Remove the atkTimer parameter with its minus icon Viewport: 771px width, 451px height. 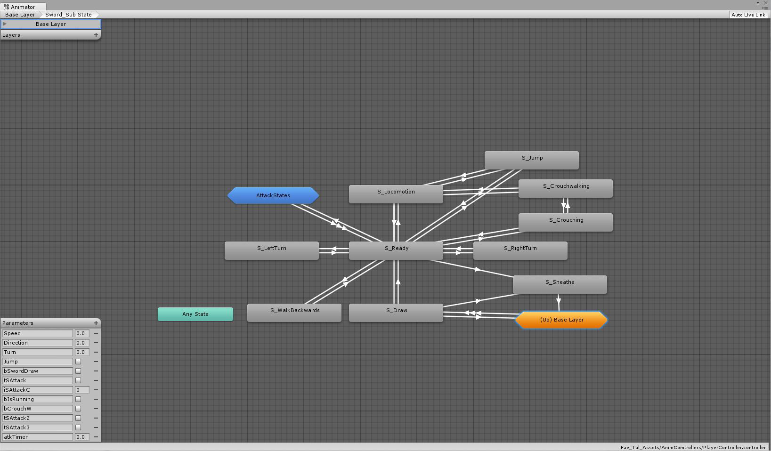pyautogui.click(x=96, y=437)
